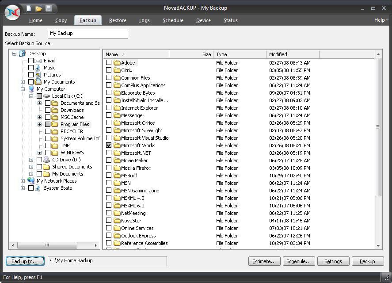Switch to the Restore tab
Image resolution: width=392 pixels, height=283 pixels.
click(118, 20)
